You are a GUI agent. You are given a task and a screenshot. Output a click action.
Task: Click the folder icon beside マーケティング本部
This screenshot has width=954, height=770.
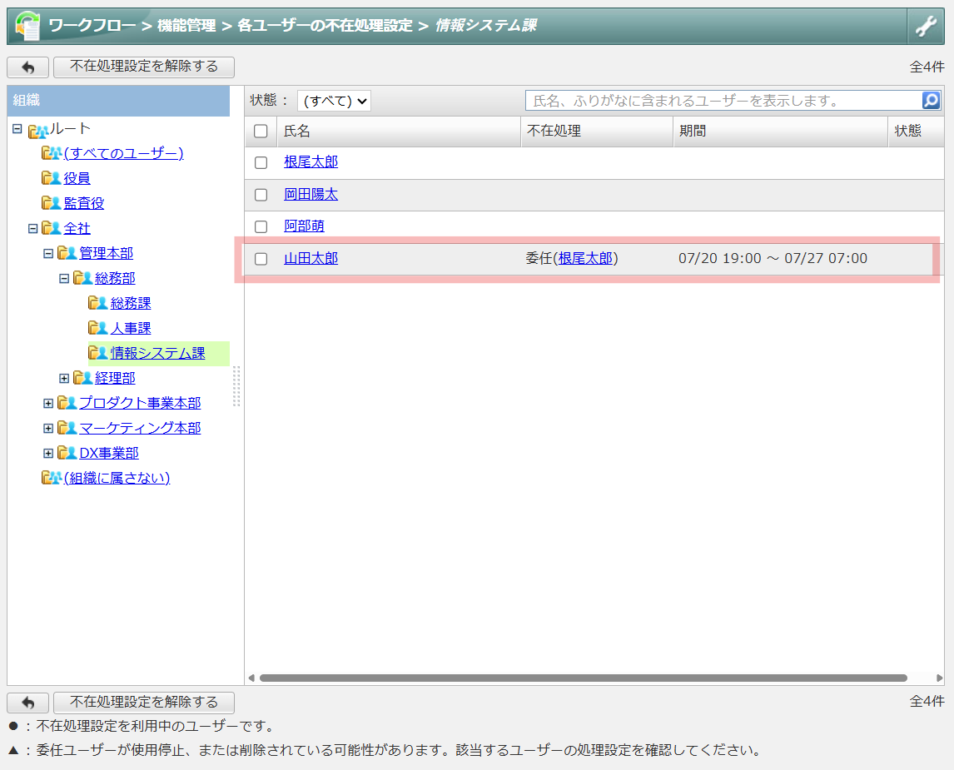tap(67, 428)
